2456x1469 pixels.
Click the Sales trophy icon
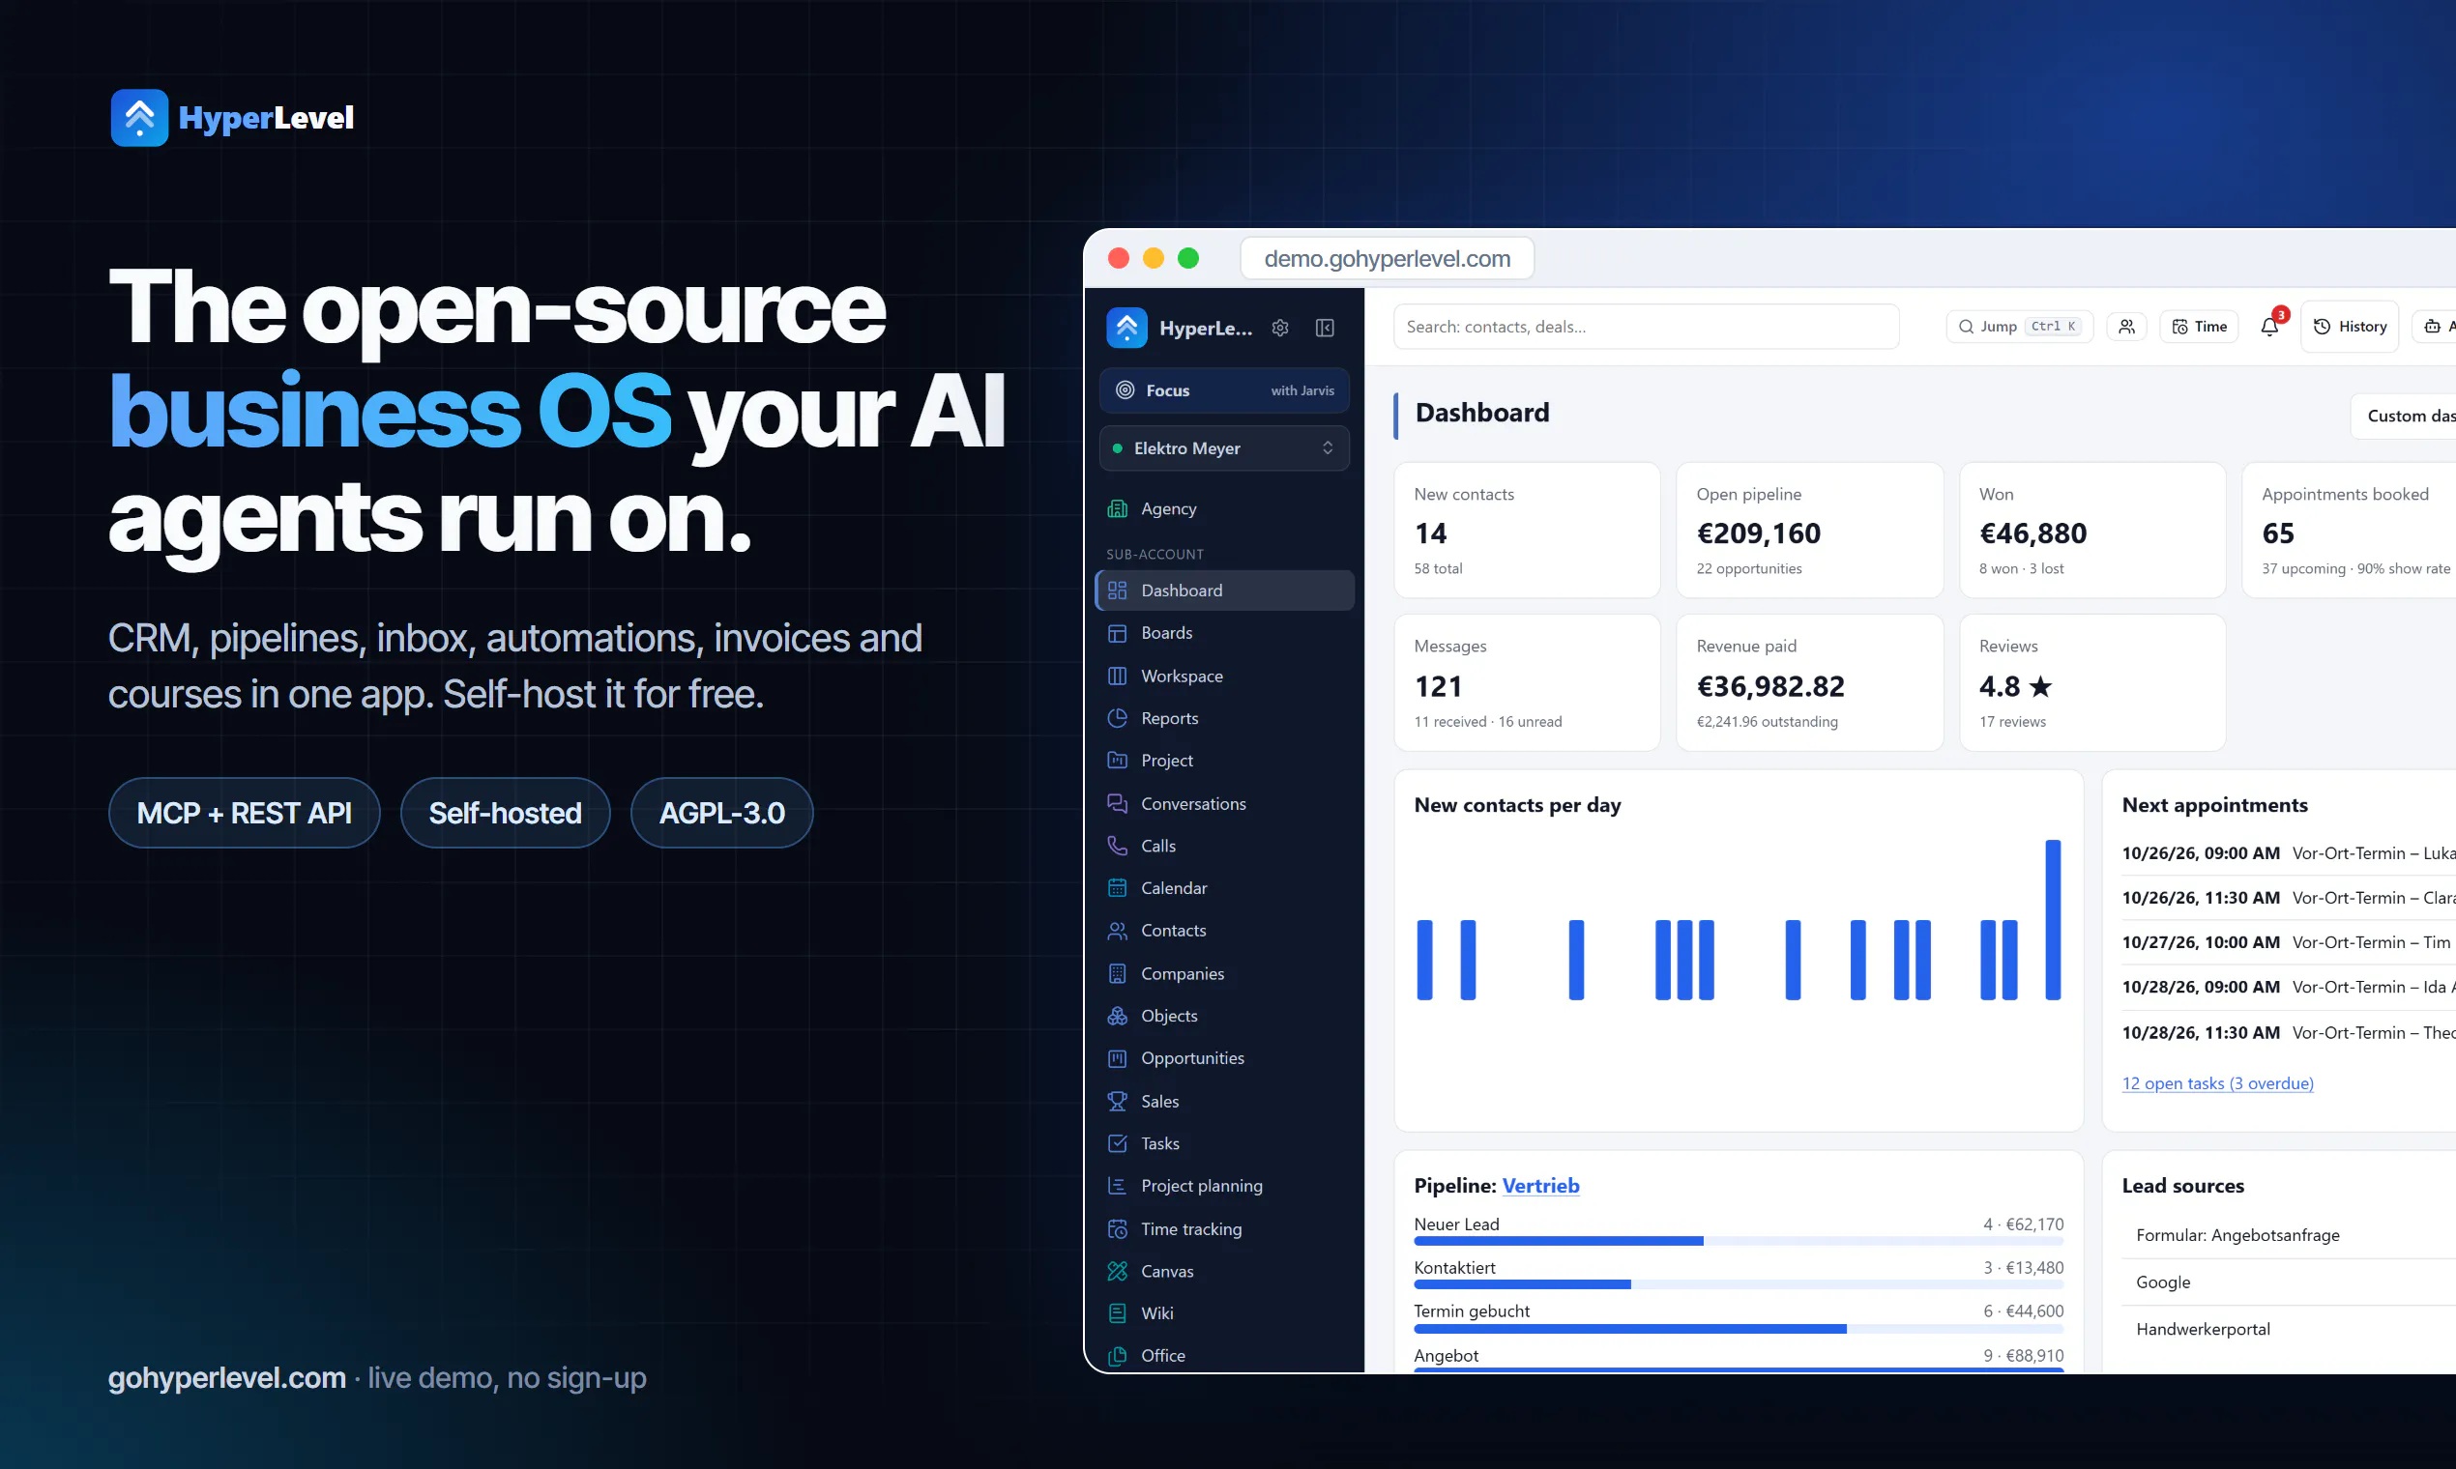pos(1117,1101)
